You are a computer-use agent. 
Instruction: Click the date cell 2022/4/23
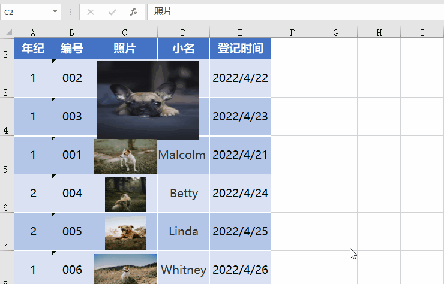240,117
